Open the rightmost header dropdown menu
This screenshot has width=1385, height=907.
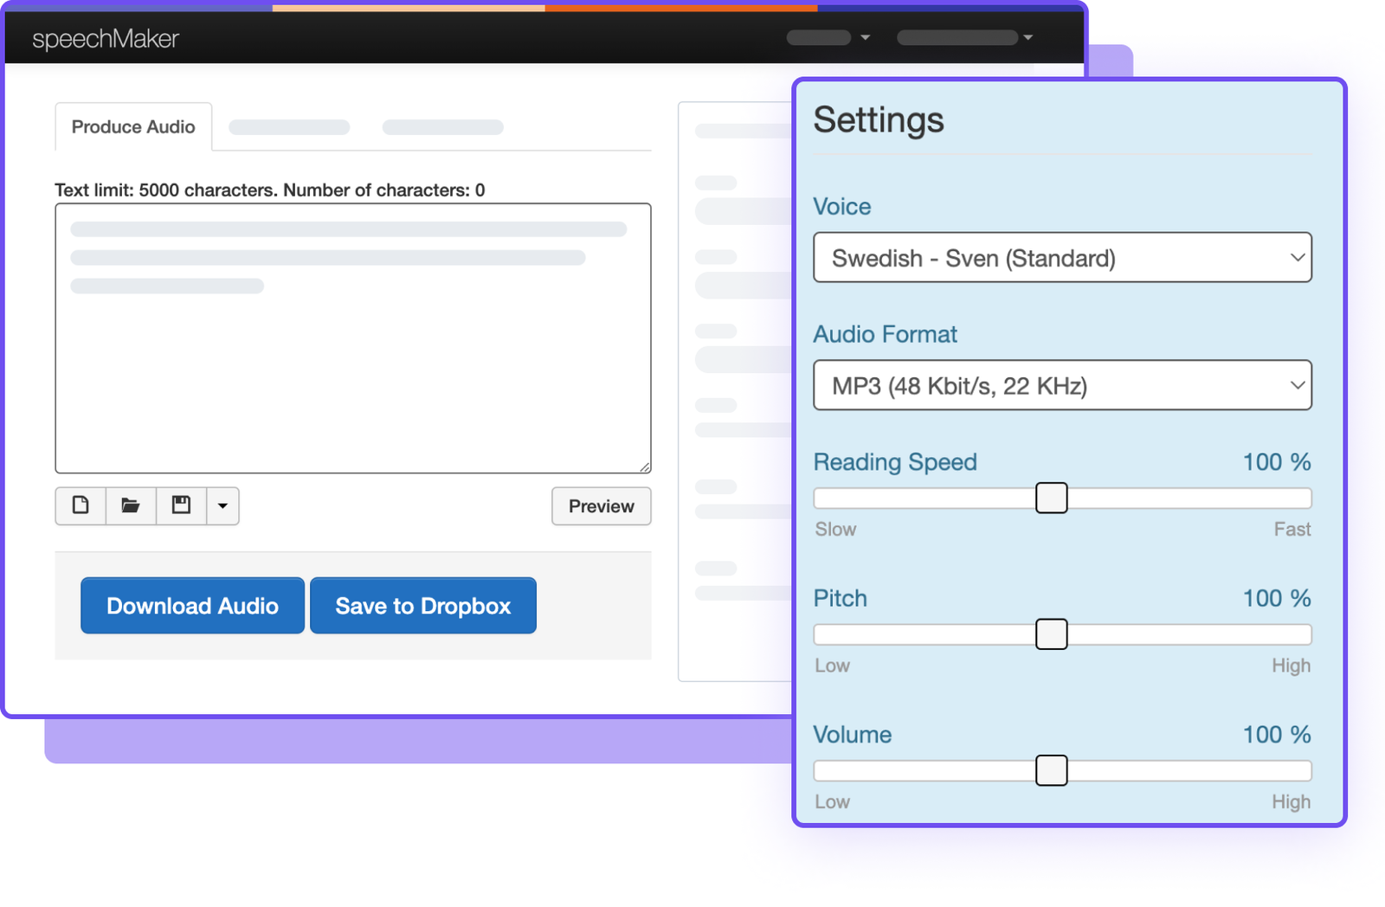[964, 37]
